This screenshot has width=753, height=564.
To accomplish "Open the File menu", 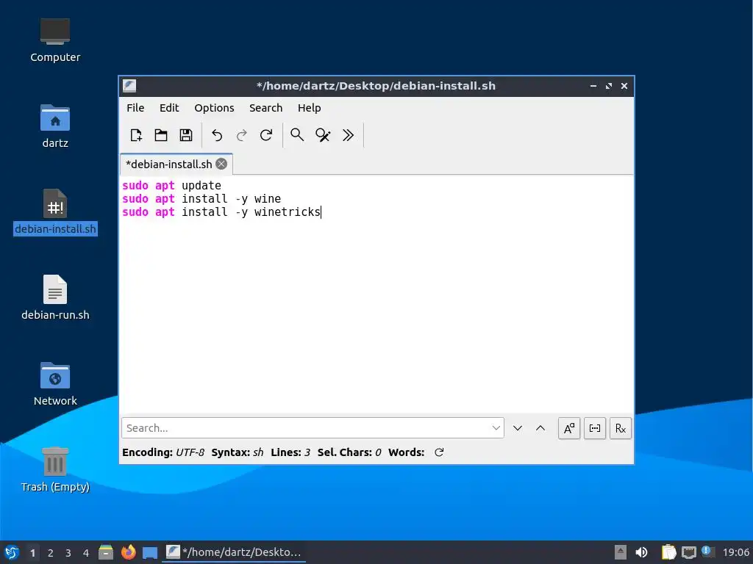I will [135, 108].
